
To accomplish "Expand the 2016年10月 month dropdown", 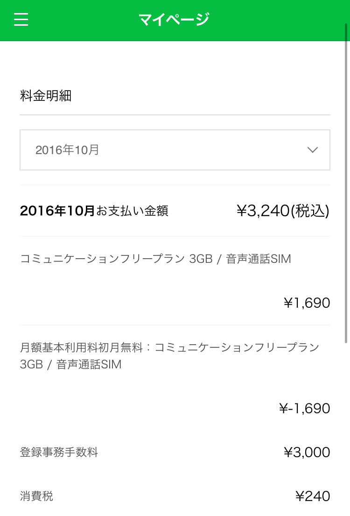I will 175,150.
